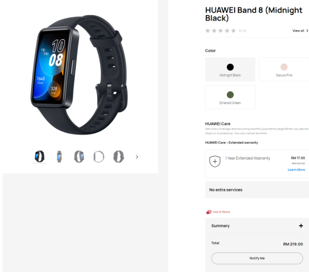The image size is (309, 272).
Task: Choose No extra services option
Action: [257, 190]
